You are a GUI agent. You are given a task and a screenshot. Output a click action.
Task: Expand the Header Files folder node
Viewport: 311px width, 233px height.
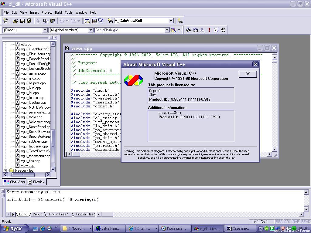click(5, 171)
